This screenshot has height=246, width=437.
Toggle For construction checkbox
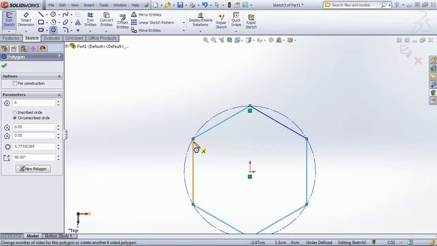tap(15, 83)
